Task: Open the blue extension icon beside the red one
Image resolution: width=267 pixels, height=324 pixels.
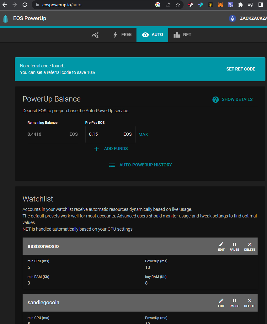Action: click(200, 5)
